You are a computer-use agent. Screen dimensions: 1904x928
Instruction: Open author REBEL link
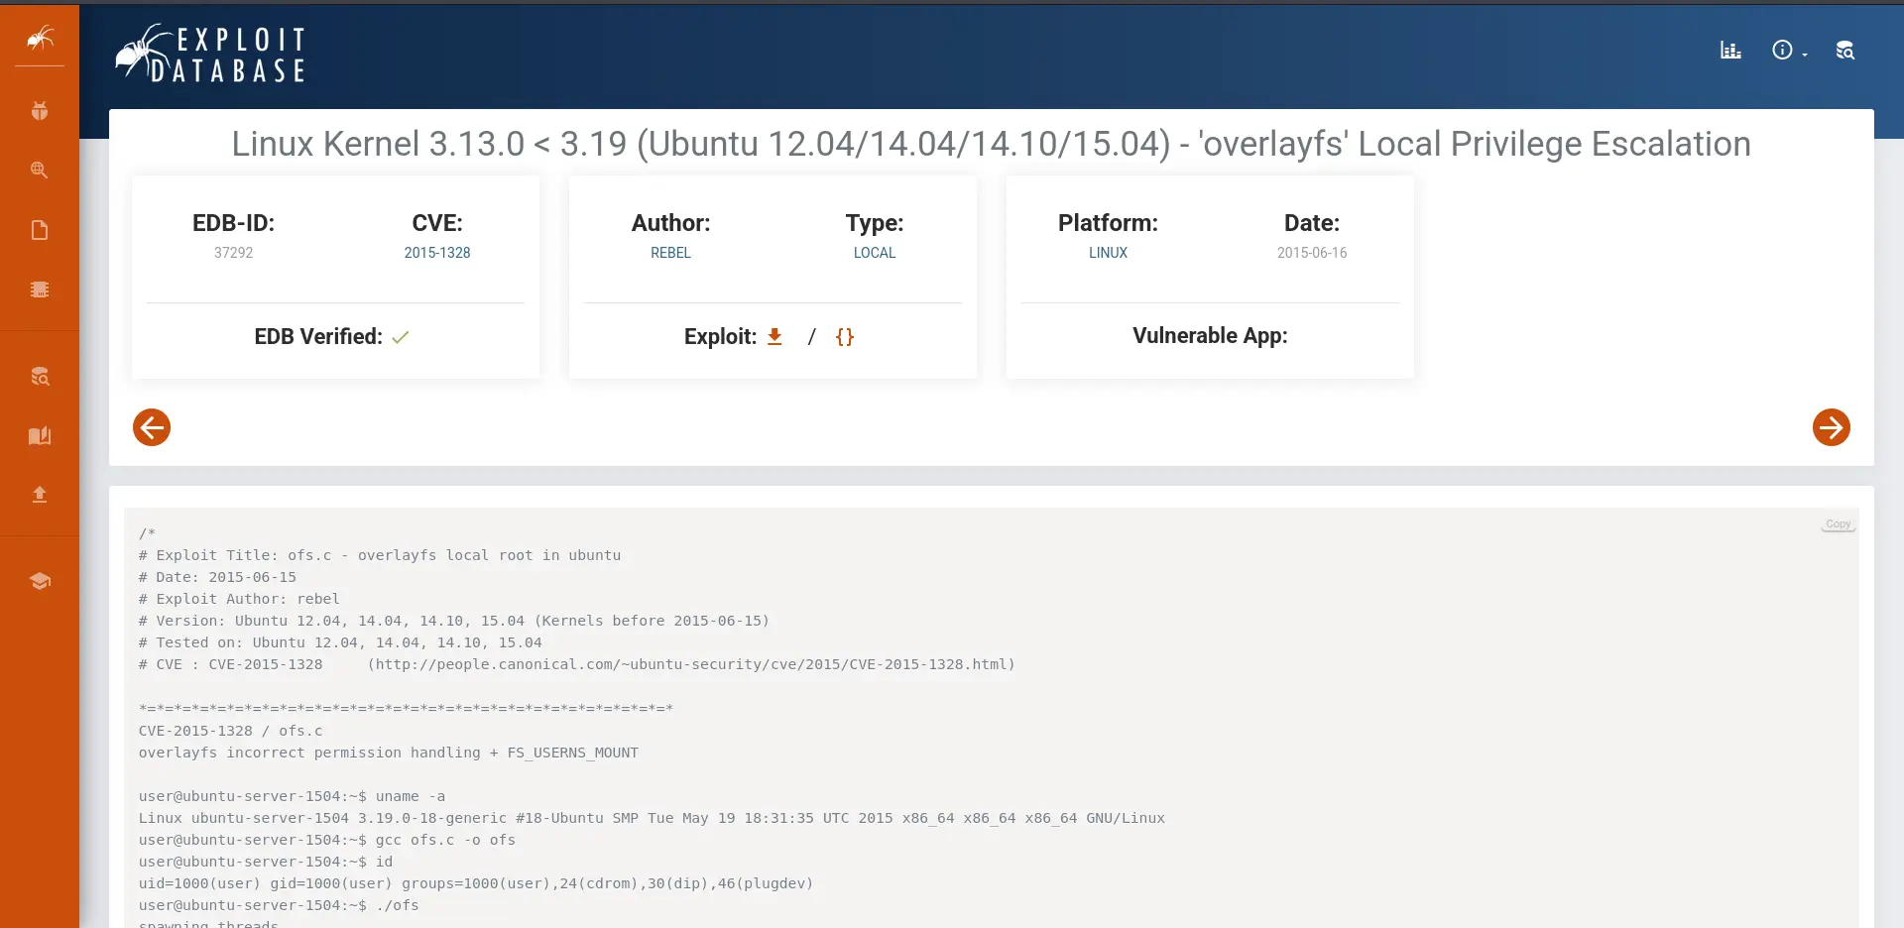point(670,253)
